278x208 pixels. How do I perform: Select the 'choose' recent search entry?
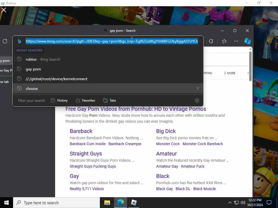pos(108,89)
